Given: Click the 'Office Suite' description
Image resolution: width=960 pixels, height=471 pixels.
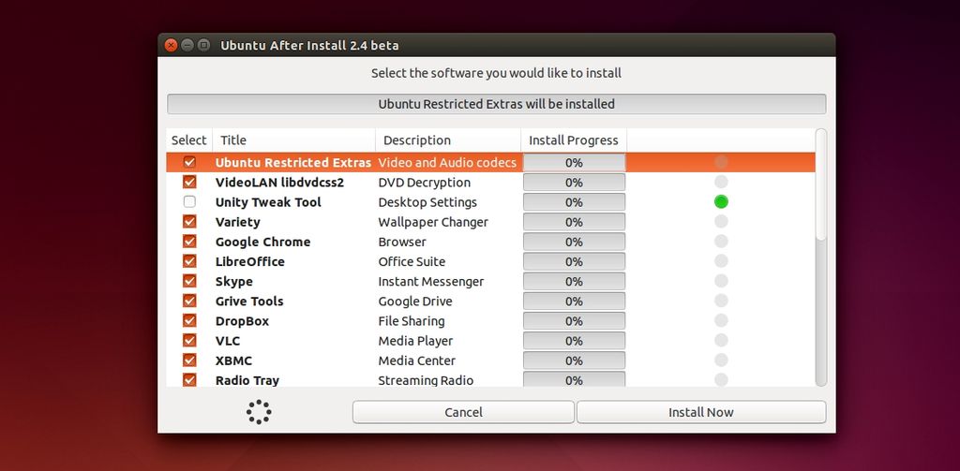Looking at the screenshot, I should 412,261.
